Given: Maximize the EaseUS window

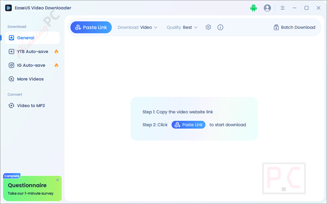Looking at the screenshot, I should tap(306, 8).
